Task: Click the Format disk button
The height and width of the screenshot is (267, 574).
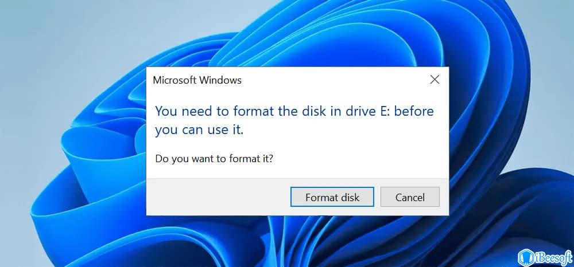Action: [332, 197]
